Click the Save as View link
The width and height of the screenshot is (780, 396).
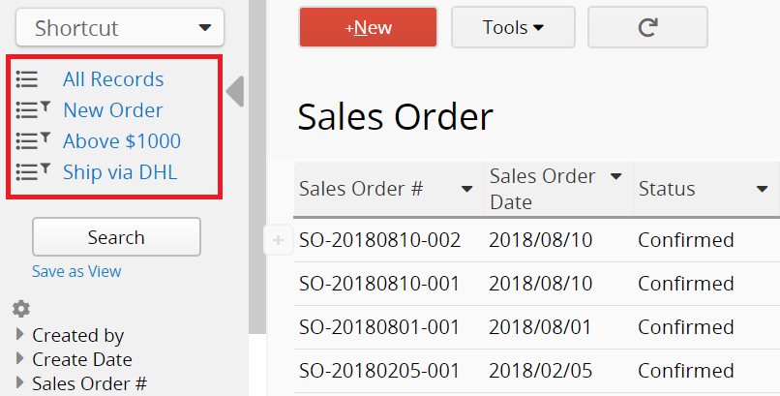(76, 271)
